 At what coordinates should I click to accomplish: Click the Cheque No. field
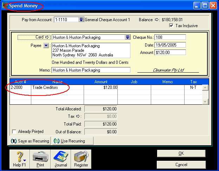click(170, 37)
